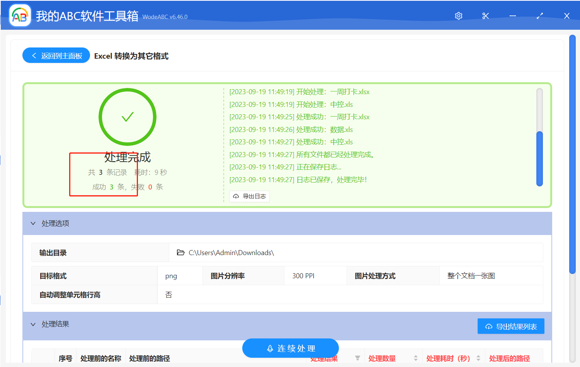Viewport: 580px width, 367px height.
Task: Select the 处理后的路径 column header
Action: [x=509, y=358]
